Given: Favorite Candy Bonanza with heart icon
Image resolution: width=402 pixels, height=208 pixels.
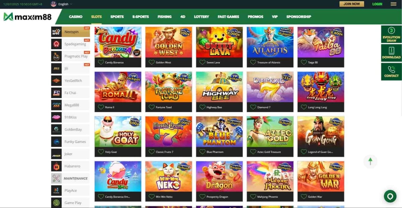Looking at the screenshot, I should click(x=100, y=62).
